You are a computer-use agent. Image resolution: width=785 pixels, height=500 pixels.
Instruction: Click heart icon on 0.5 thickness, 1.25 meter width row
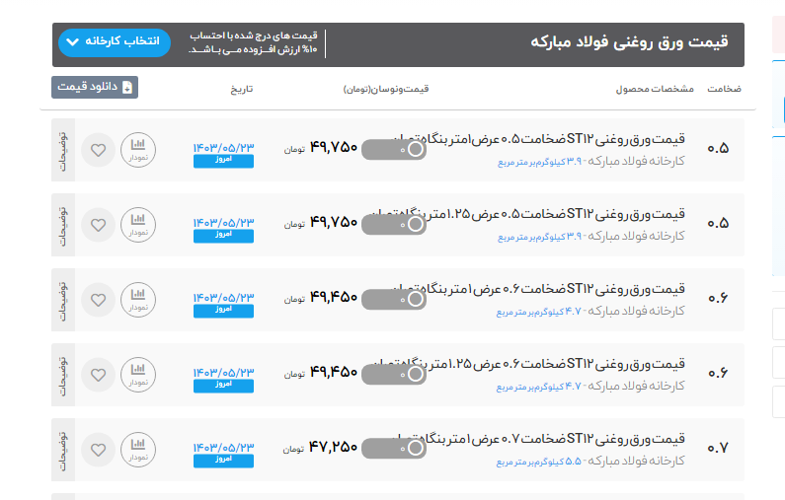[98, 225]
